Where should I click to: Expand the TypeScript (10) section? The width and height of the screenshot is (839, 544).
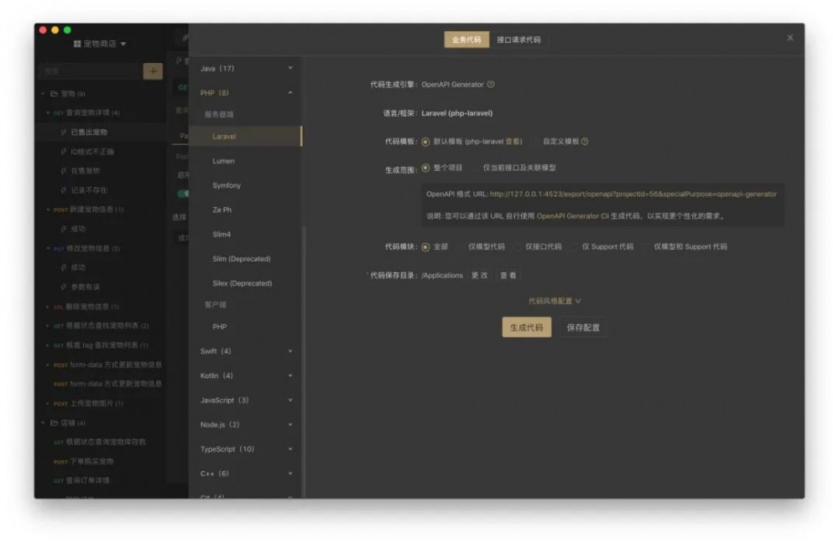(x=227, y=448)
